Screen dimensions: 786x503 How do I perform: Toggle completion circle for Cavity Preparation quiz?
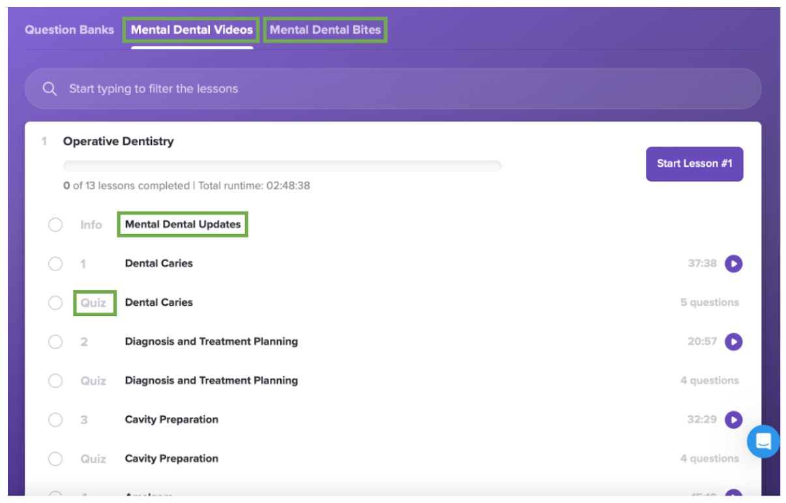pyautogui.click(x=55, y=459)
